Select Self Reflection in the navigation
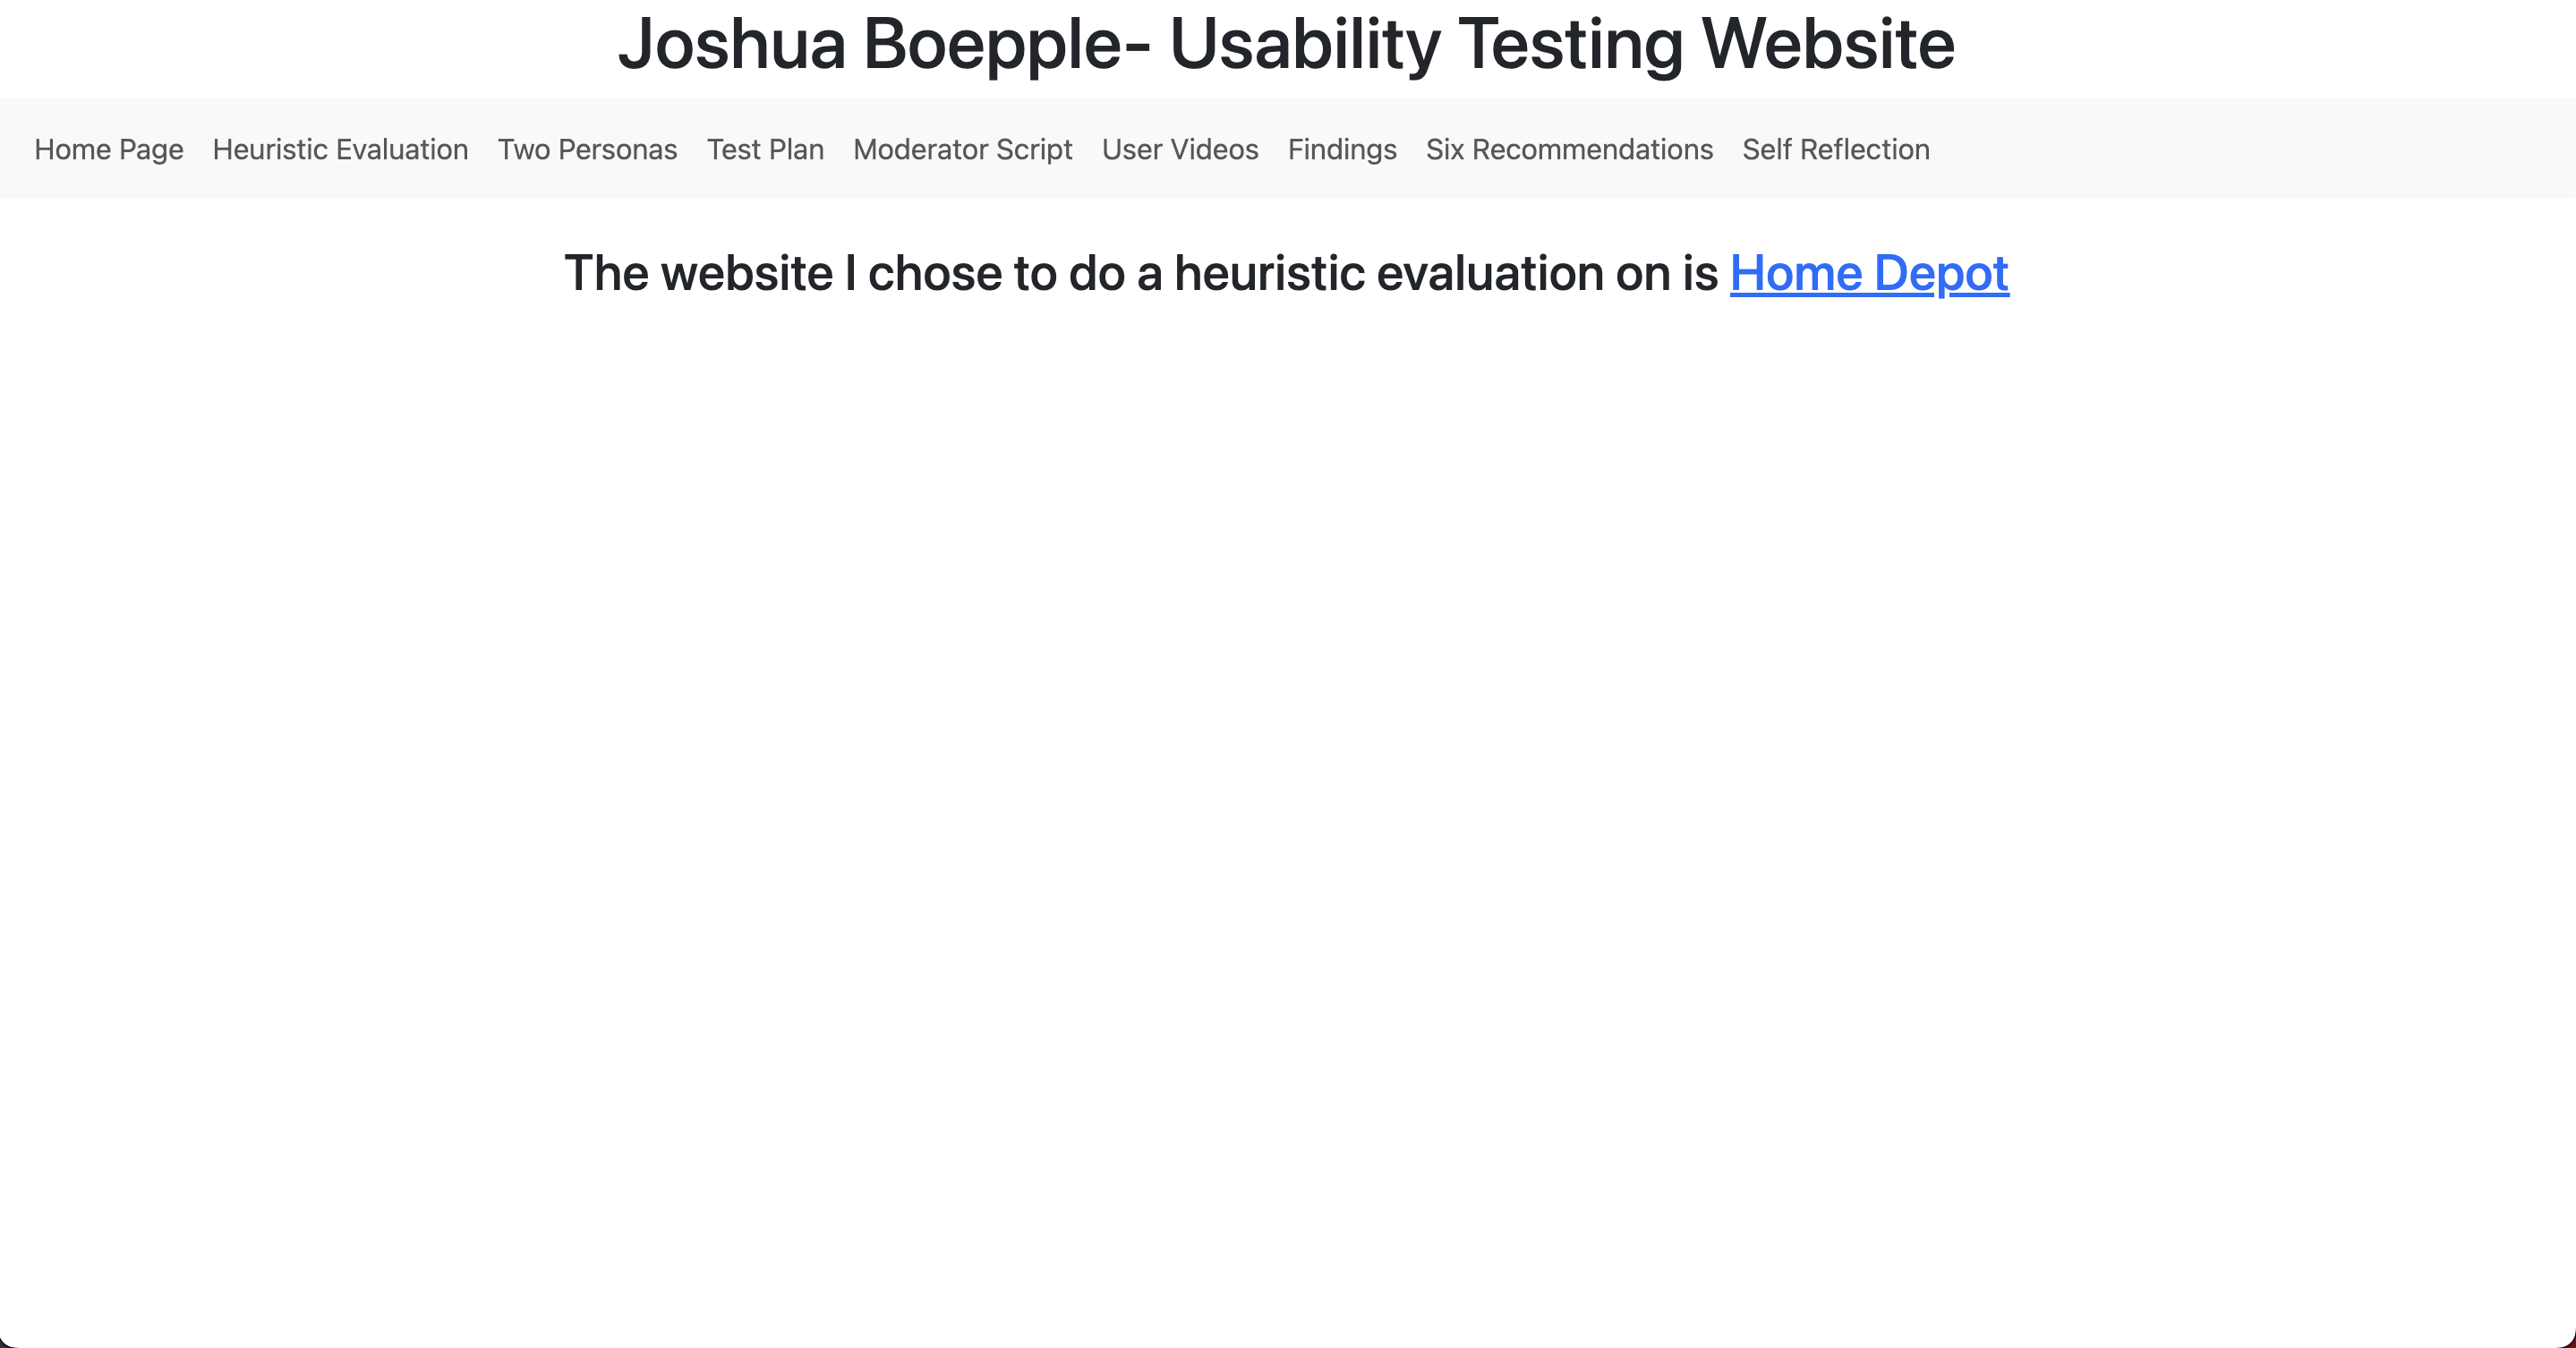Screen dimensions: 2576x1348 1836,149
